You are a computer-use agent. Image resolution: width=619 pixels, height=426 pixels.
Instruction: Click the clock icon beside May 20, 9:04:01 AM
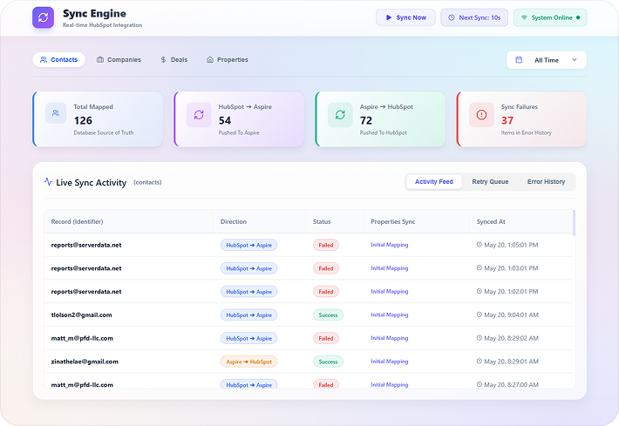click(x=480, y=314)
